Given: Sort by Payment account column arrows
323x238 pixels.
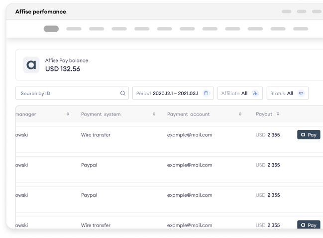Looking at the screenshot, I should tap(240, 114).
